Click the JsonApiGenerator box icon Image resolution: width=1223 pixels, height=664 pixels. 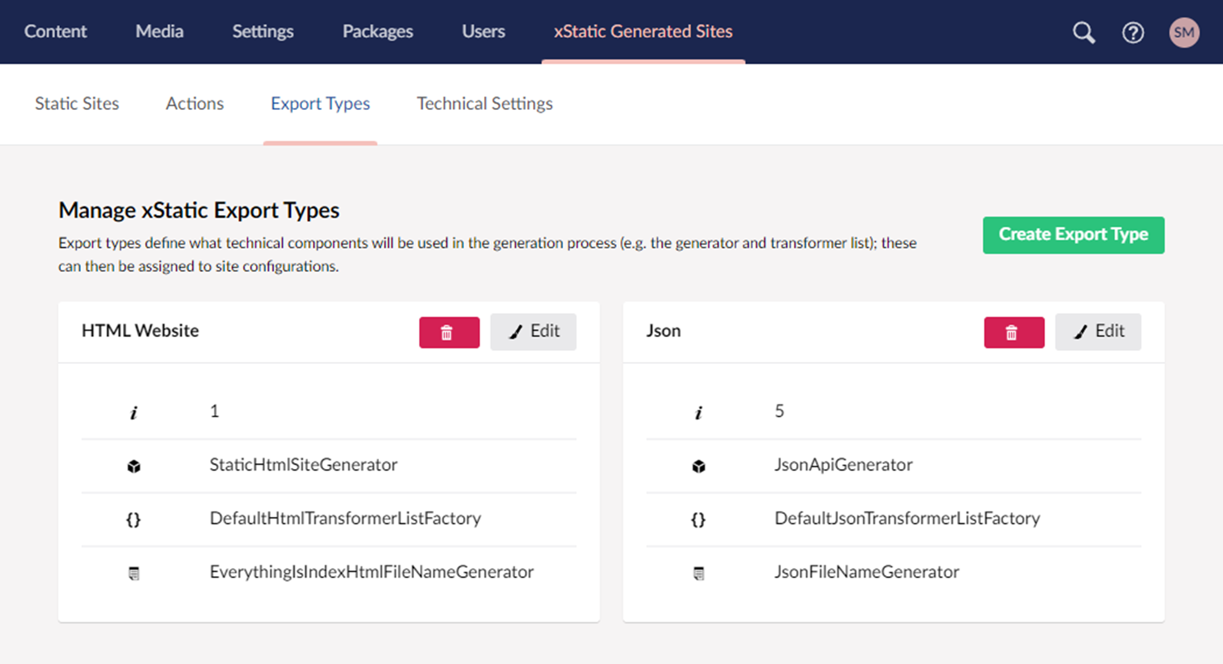(x=699, y=466)
